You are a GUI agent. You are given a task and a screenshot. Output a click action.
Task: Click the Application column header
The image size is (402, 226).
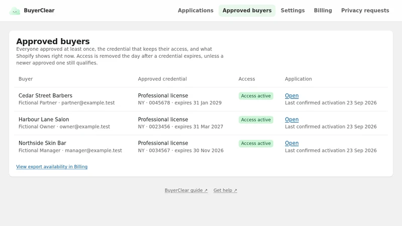(x=298, y=79)
